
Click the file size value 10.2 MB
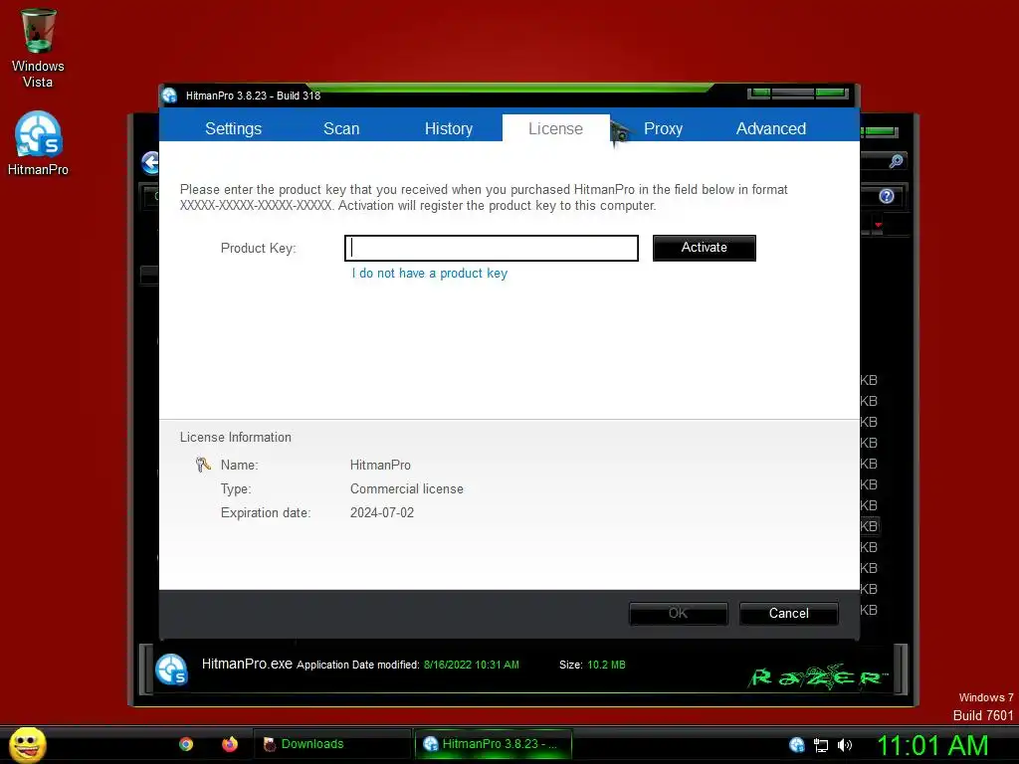606,665
